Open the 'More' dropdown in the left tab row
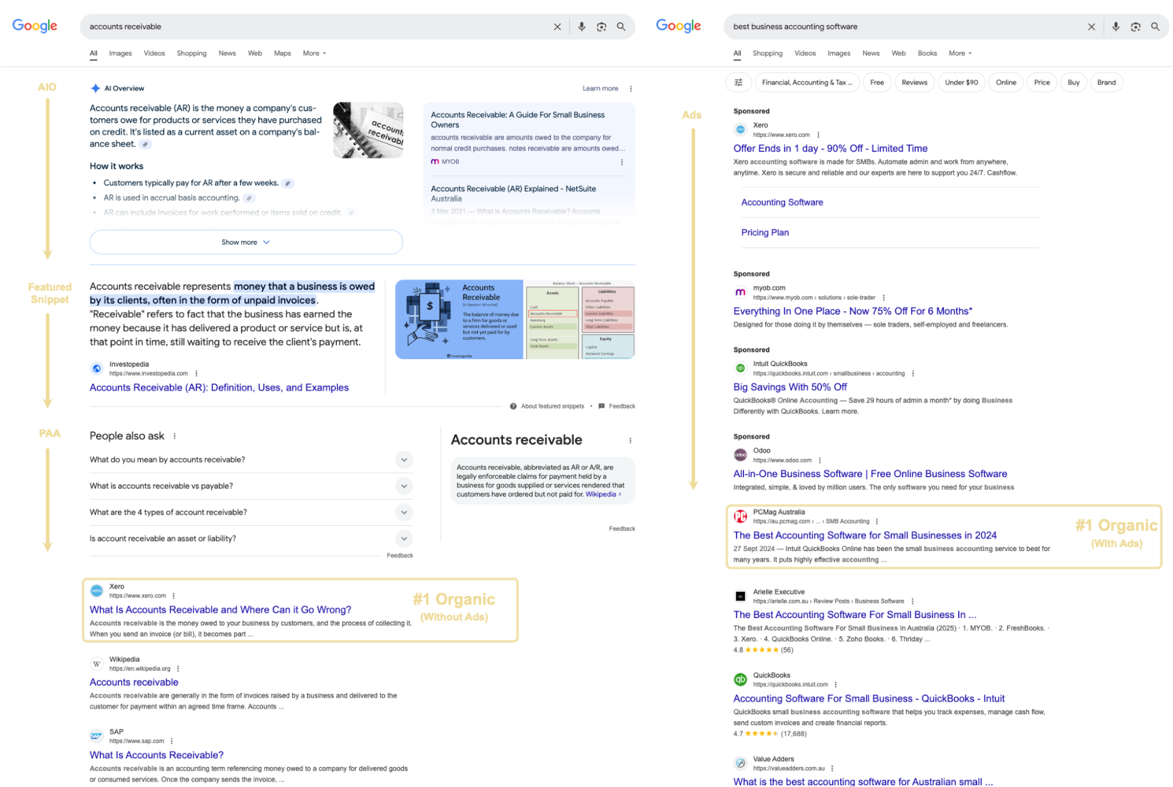1173x787 pixels. coord(314,53)
